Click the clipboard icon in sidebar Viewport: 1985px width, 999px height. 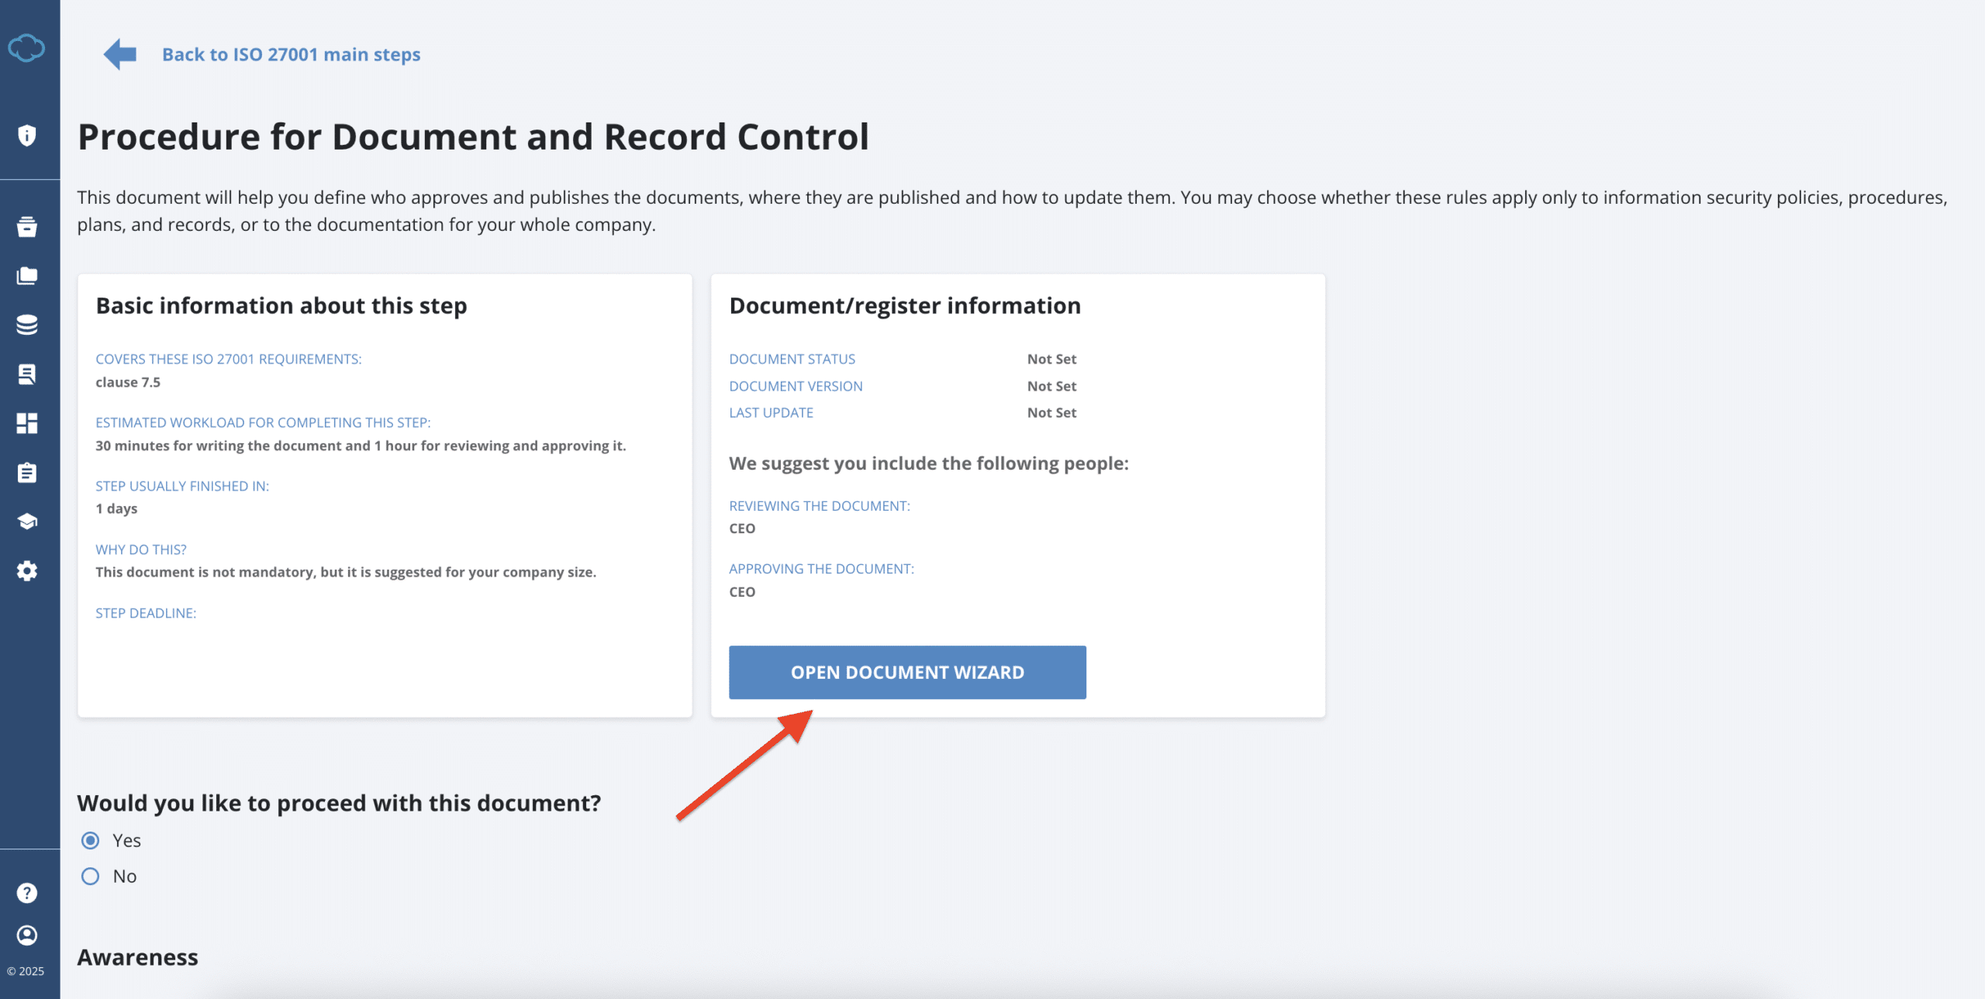(x=27, y=473)
